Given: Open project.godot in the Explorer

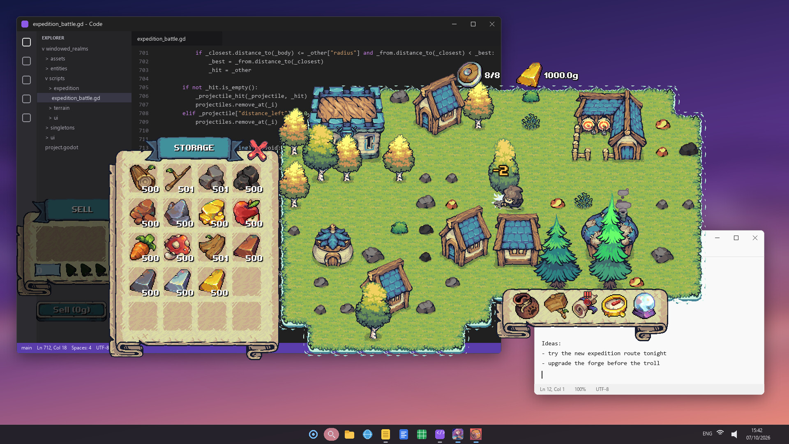Looking at the screenshot, I should coord(62,147).
